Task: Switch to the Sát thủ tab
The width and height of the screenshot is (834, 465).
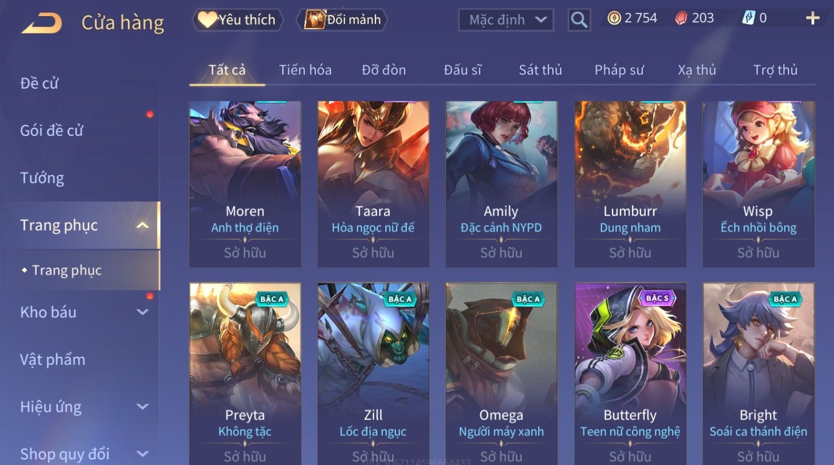Action: pyautogui.click(x=540, y=70)
